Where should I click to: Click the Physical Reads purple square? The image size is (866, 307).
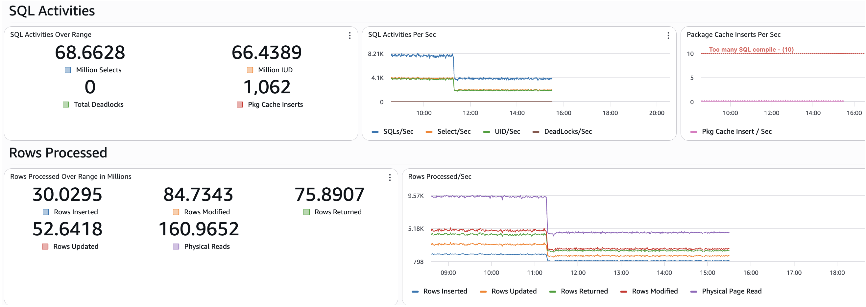click(x=176, y=247)
